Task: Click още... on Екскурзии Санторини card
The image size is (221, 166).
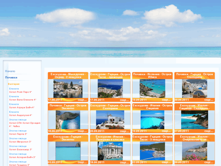Action: (124, 131)
